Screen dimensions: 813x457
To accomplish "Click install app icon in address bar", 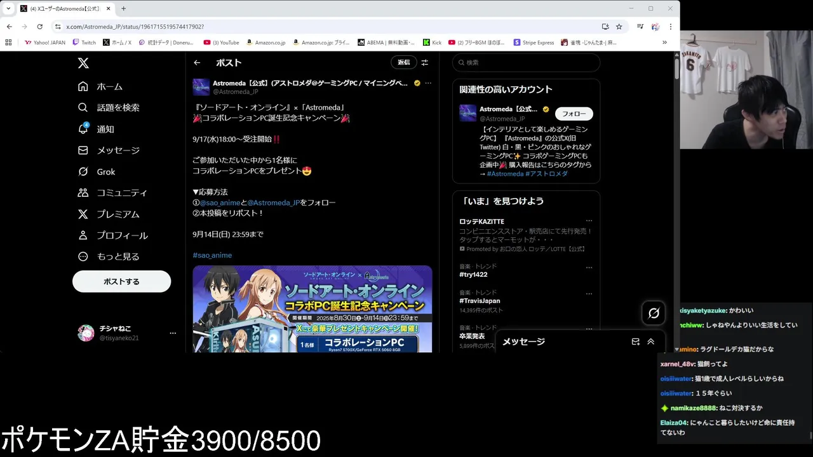I will pyautogui.click(x=605, y=27).
